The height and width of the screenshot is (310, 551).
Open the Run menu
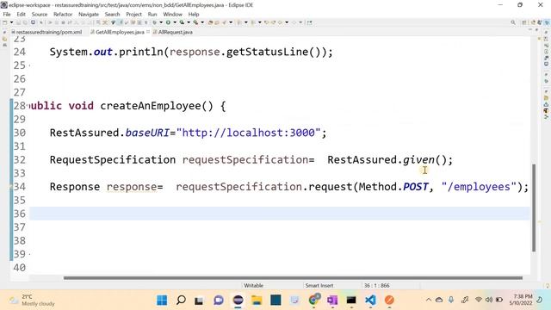[152, 14]
